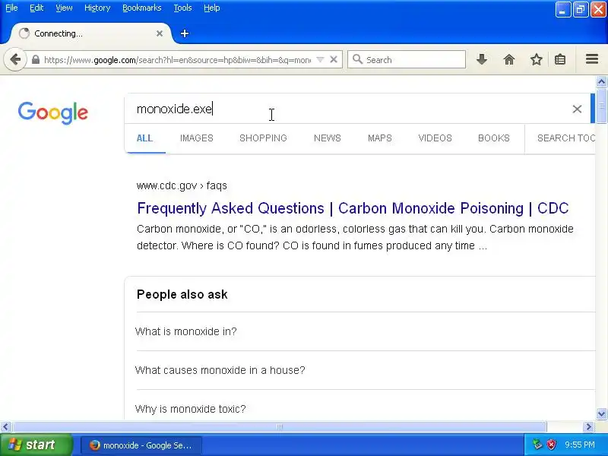Open the History menu
This screenshot has width=608, height=456.
point(97,8)
